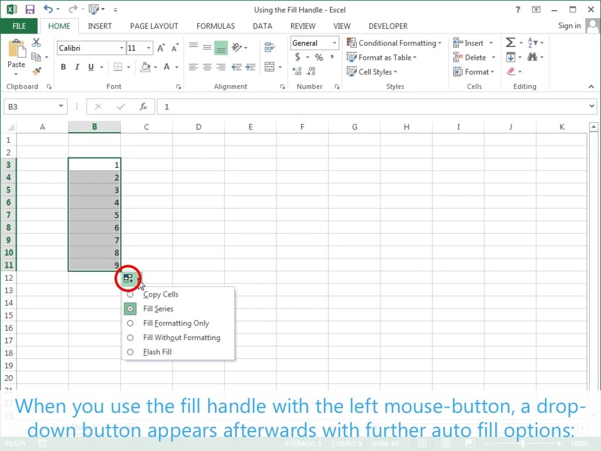Click the AutoSum icon

(x=509, y=42)
